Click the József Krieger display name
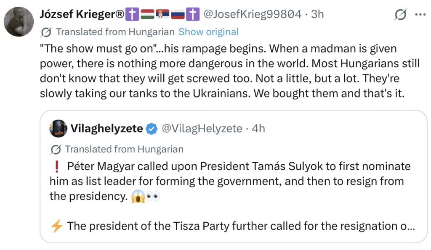The width and height of the screenshot is (431, 250). [x=82, y=14]
